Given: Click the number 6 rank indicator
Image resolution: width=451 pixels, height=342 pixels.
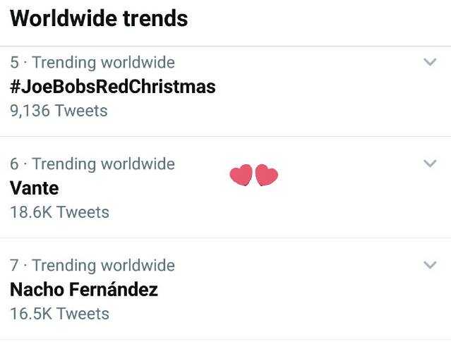Looking at the screenshot, I should [x=14, y=164].
